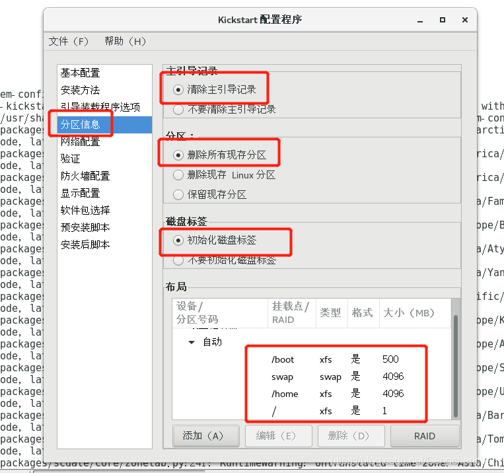Open the 帮助 (H) menu
The width and height of the screenshot is (504, 473).
[x=126, y=42]
